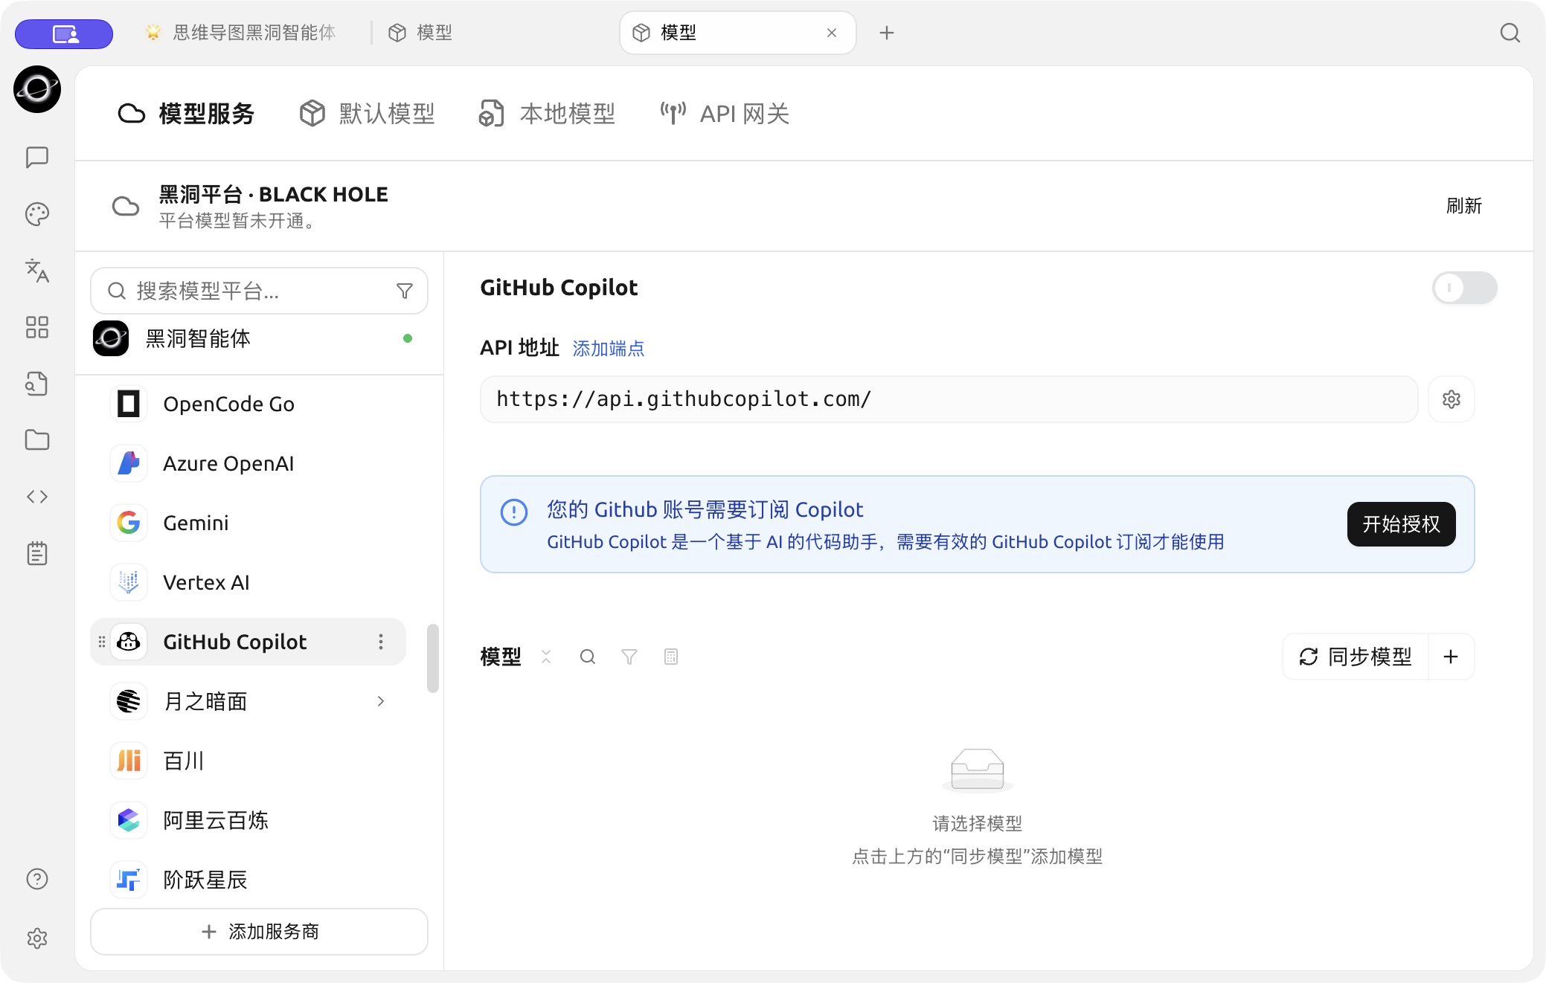
Task: Open the help question mark icon
Action: click(x=37, y=879)
